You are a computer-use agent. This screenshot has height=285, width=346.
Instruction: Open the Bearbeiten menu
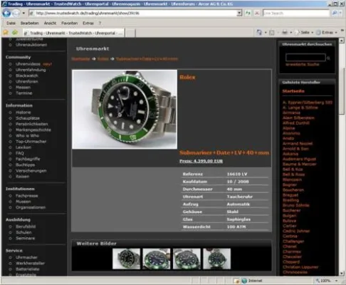pyautogui.click(x=30, y=23)
